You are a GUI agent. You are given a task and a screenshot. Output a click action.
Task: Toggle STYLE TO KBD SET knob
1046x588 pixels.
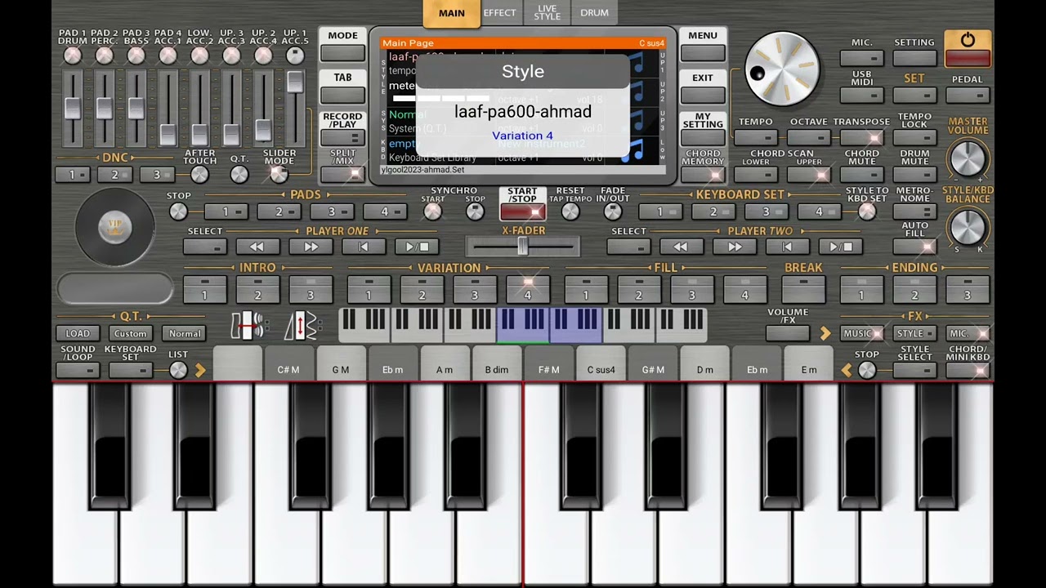pos(867,212)
